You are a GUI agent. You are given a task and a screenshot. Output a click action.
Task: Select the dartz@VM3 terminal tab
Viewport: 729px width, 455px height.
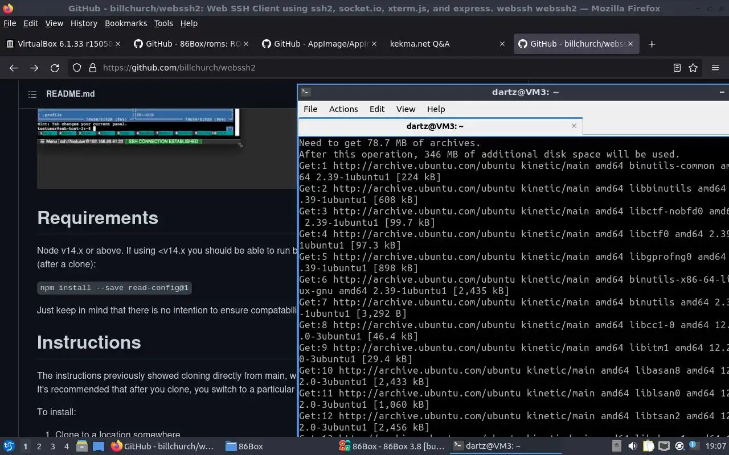(x=440, y=126)
